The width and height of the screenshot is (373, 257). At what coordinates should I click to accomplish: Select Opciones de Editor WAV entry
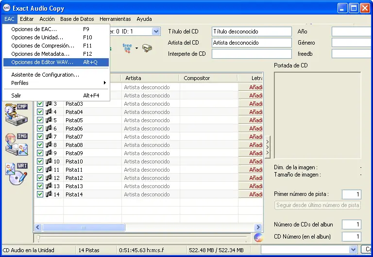(x=56, y=62)
